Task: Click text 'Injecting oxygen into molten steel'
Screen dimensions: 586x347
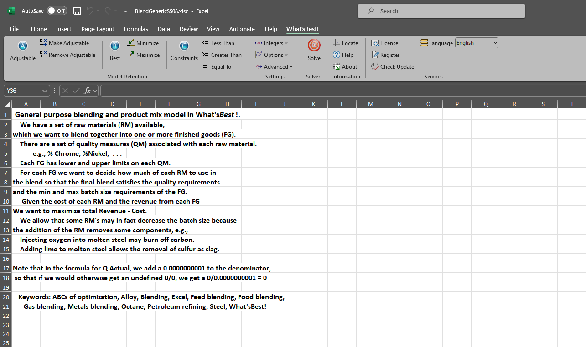Action: click(107, 239)
